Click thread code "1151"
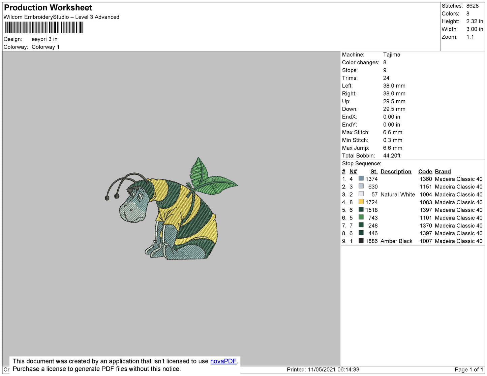 (426, 187)
